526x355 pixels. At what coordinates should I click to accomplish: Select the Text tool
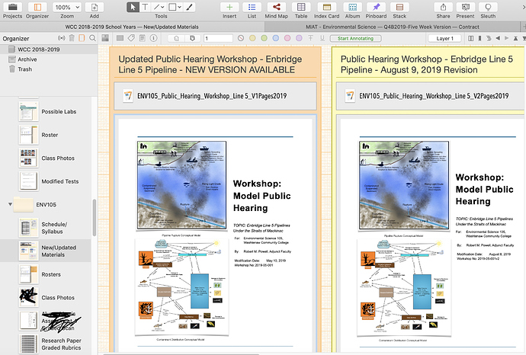[x=145, y=7]
